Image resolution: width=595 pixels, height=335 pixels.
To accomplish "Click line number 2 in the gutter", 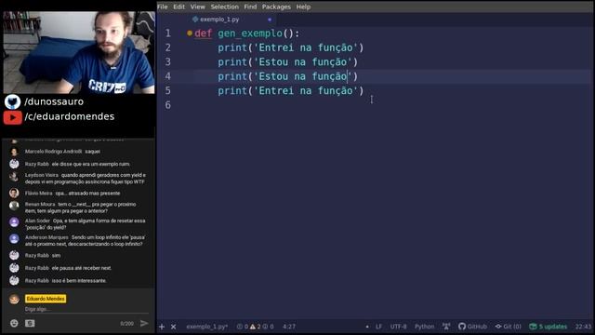I will click(x=167, y=47).
